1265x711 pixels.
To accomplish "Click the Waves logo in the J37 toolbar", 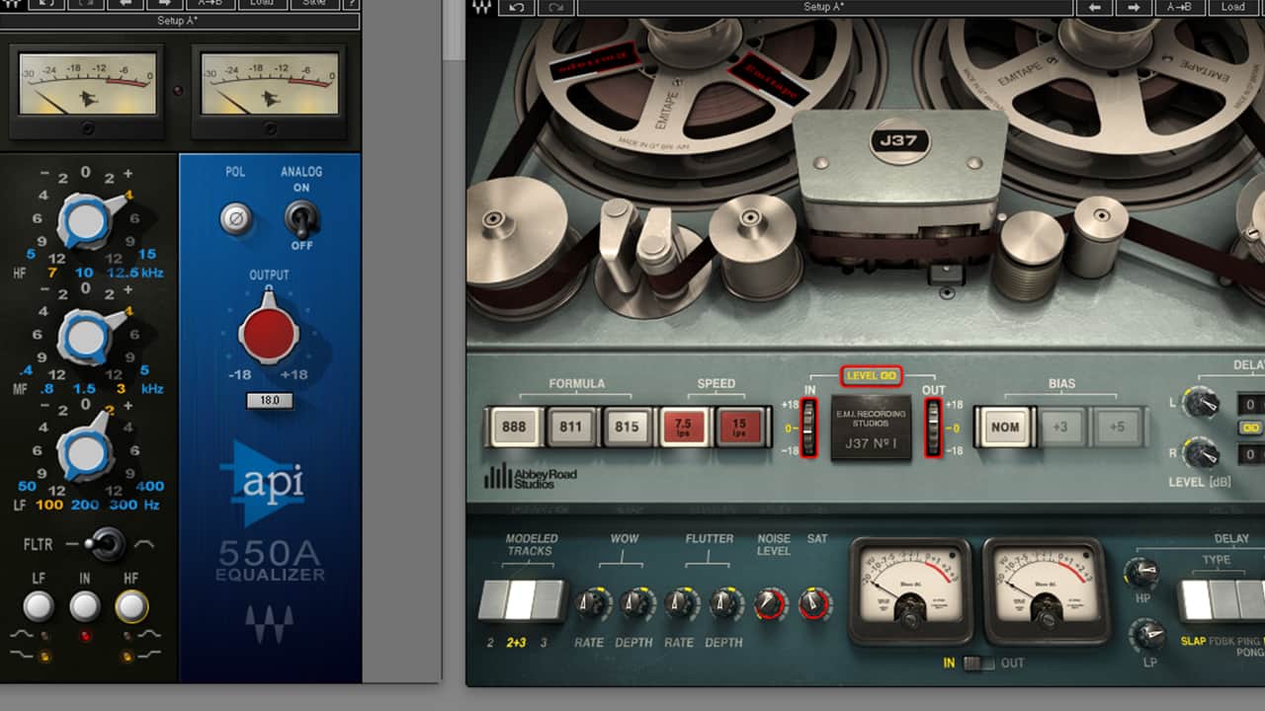I will click(481, 7).
